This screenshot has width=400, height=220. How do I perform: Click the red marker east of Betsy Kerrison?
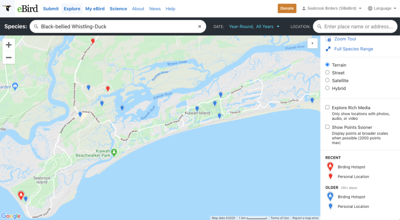point(108,88)
